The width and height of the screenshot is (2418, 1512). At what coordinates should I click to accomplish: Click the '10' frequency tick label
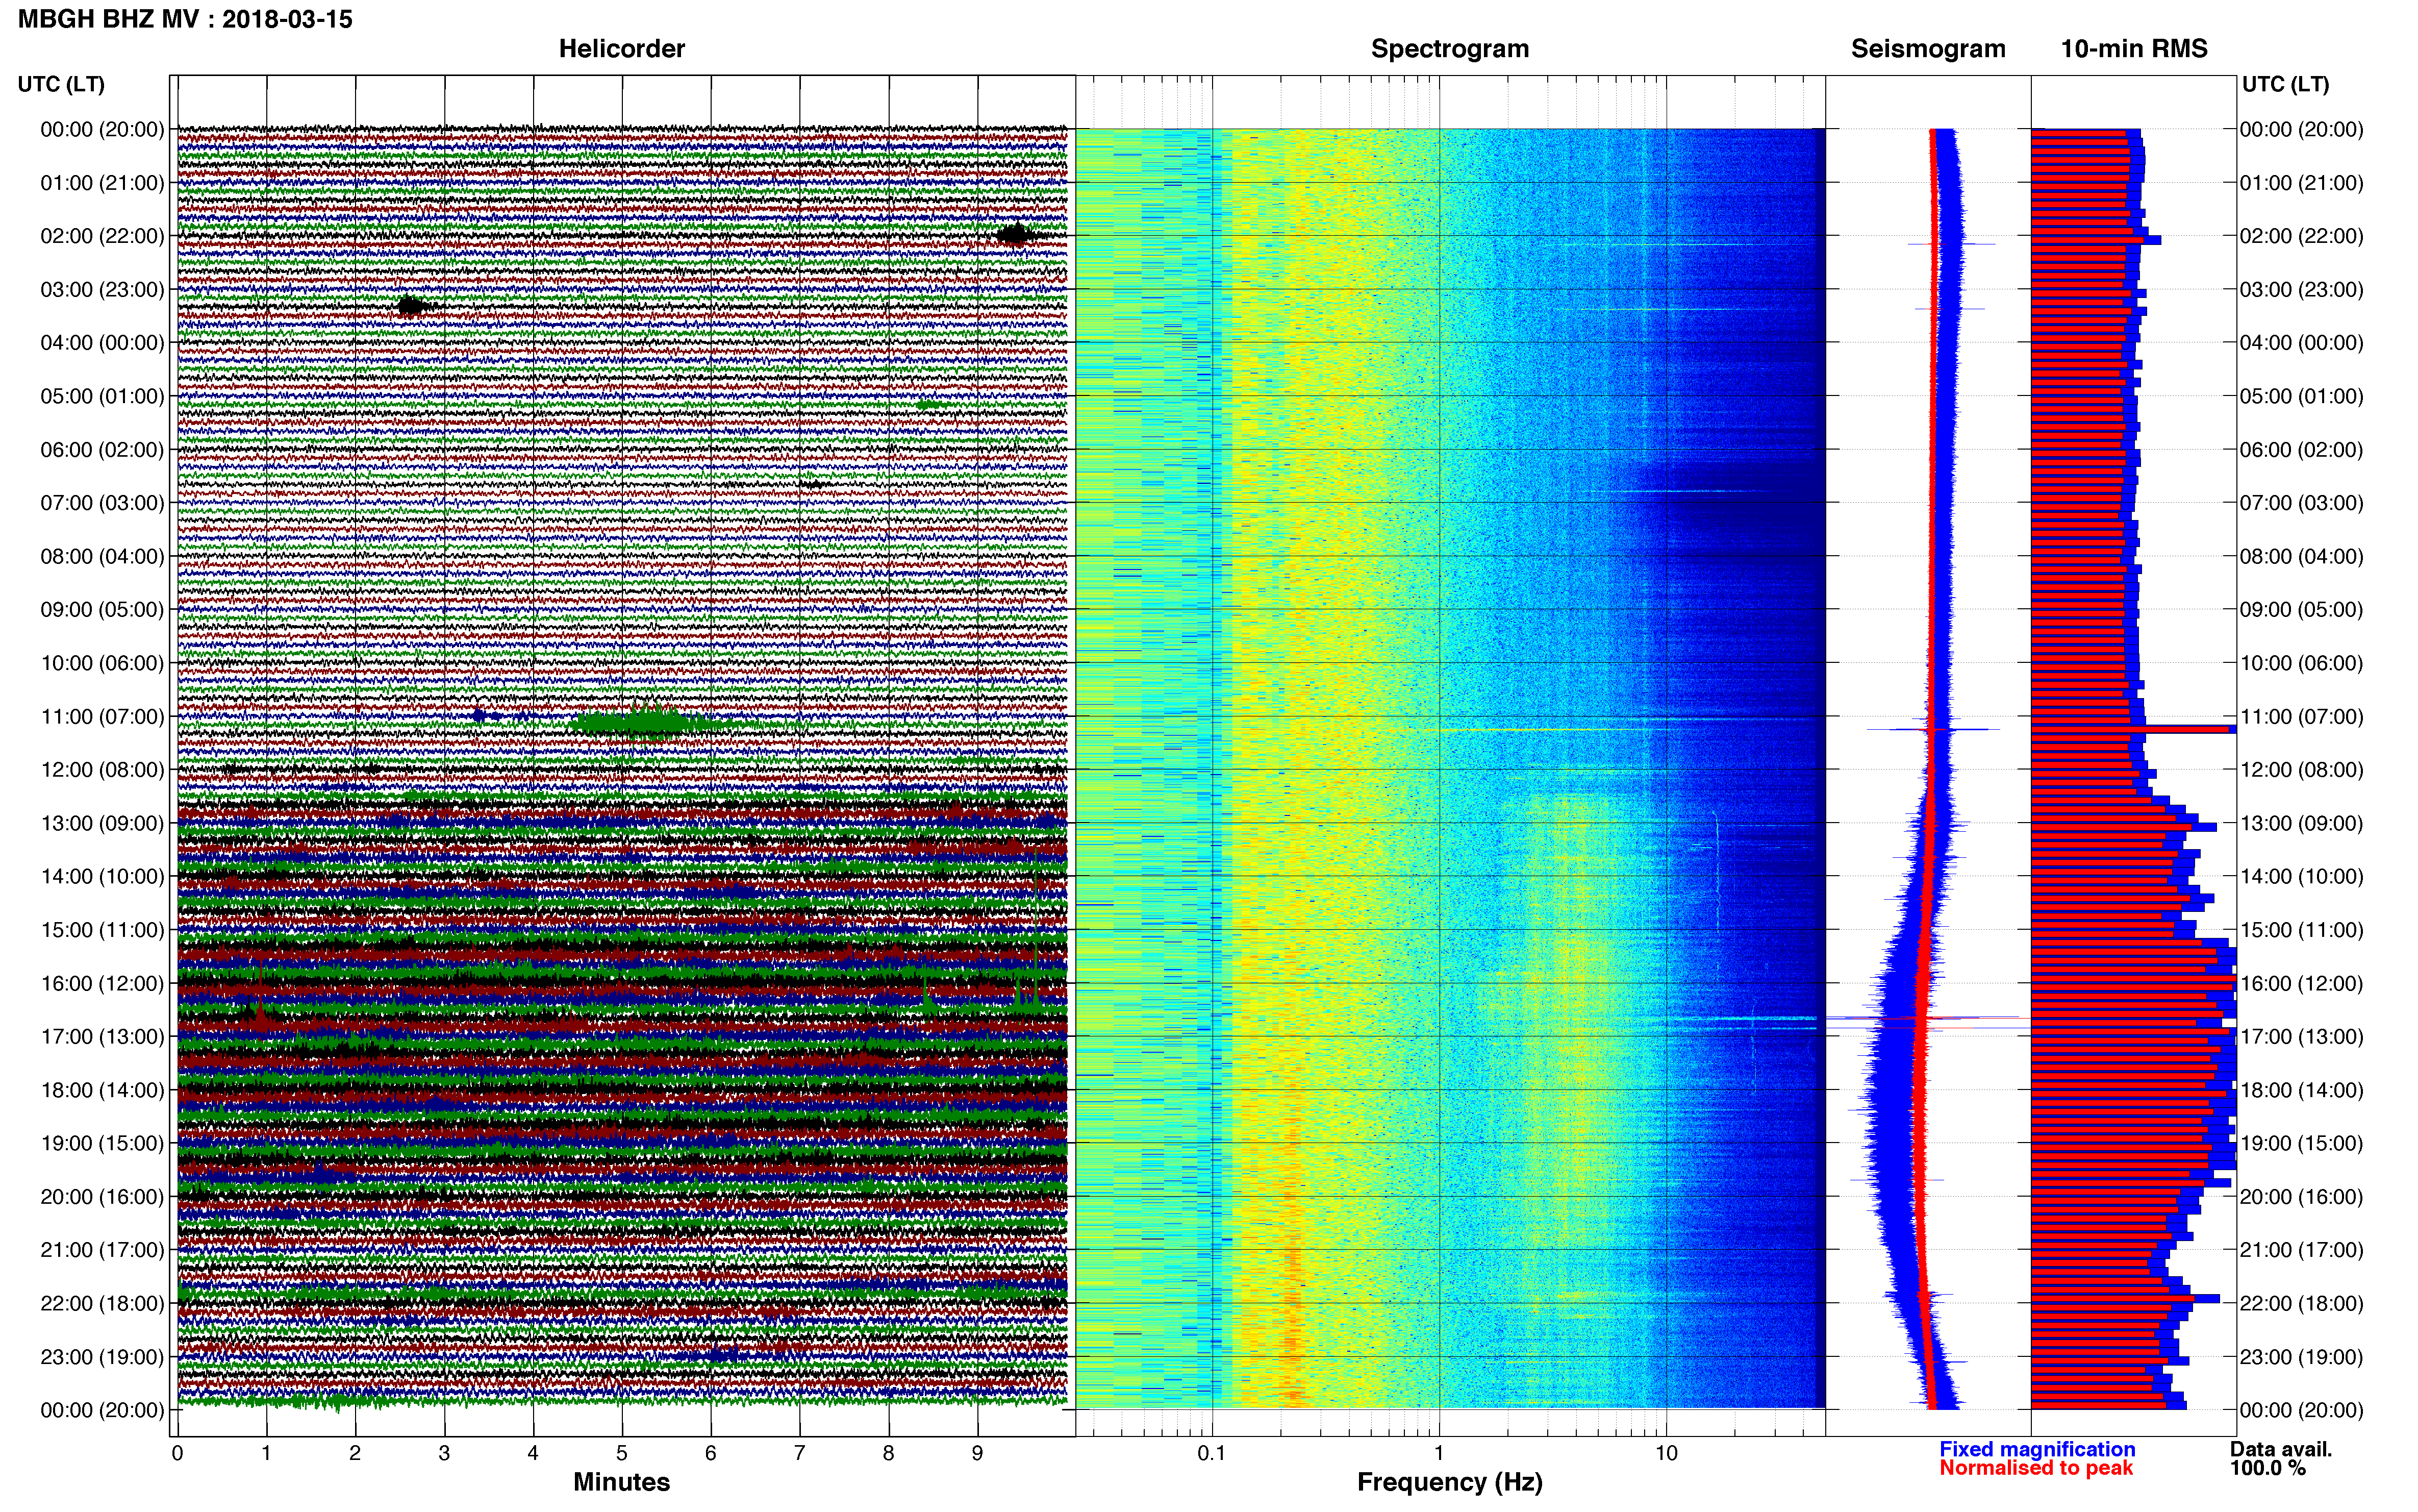coord(1666,1453)
